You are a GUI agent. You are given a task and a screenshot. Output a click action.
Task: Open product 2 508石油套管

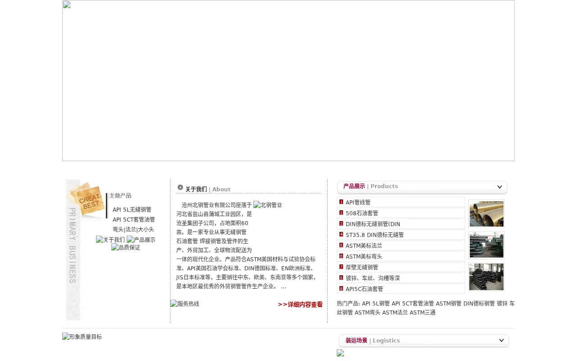click(x=362, y=213)
